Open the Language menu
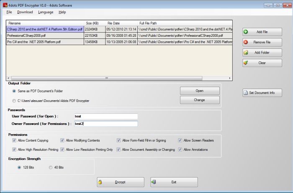This screenshot has width=293, height=193. coord(46,12)
